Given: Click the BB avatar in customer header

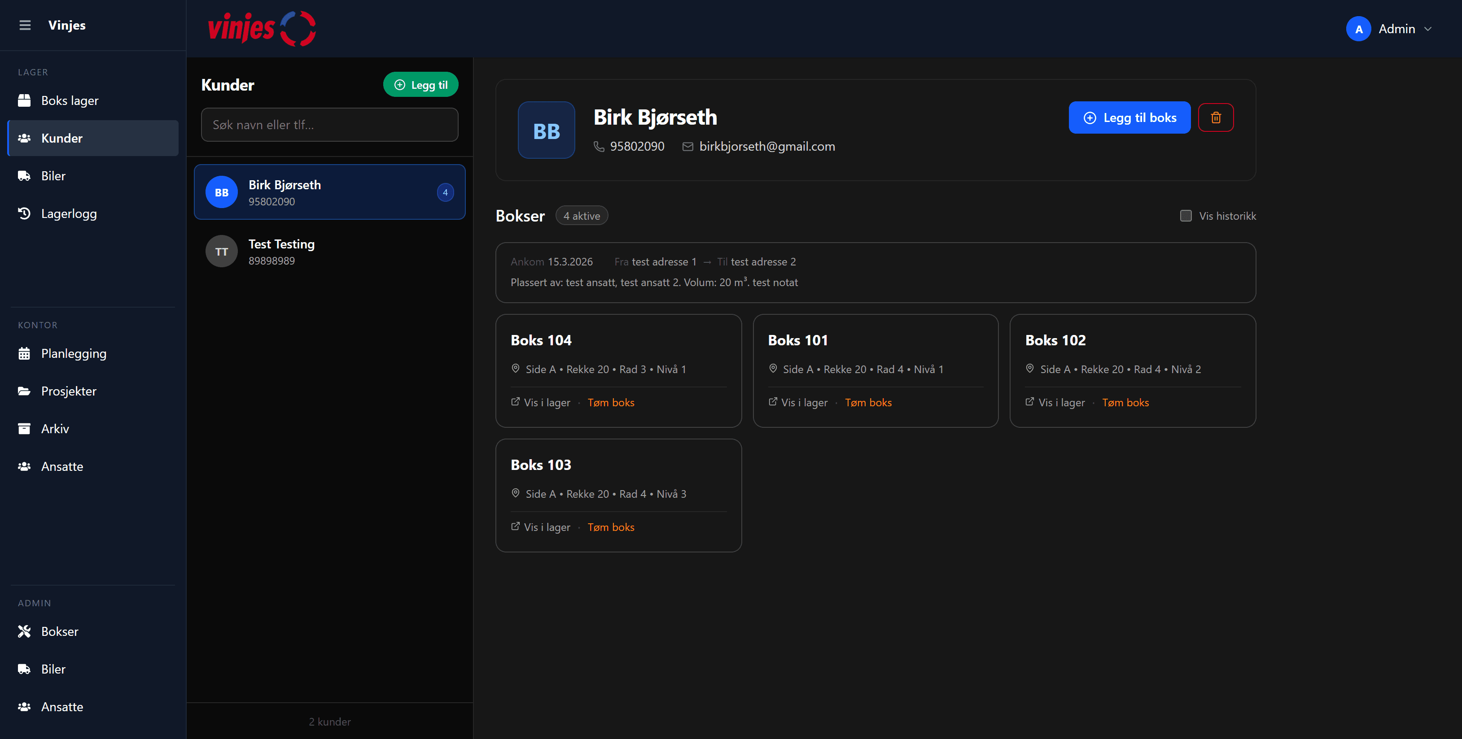Looking at the screenshot, I should coord(546,130).
